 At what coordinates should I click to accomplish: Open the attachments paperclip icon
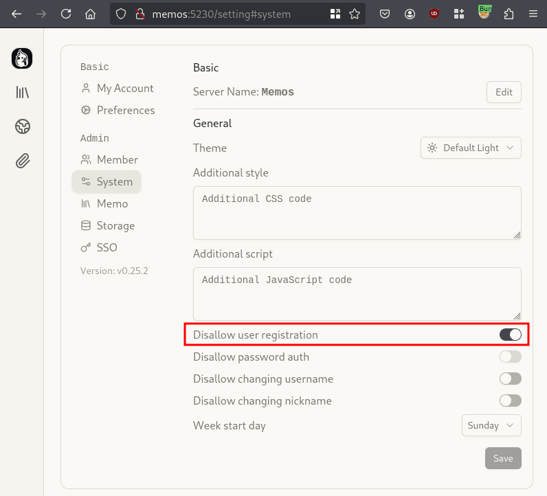22,161
